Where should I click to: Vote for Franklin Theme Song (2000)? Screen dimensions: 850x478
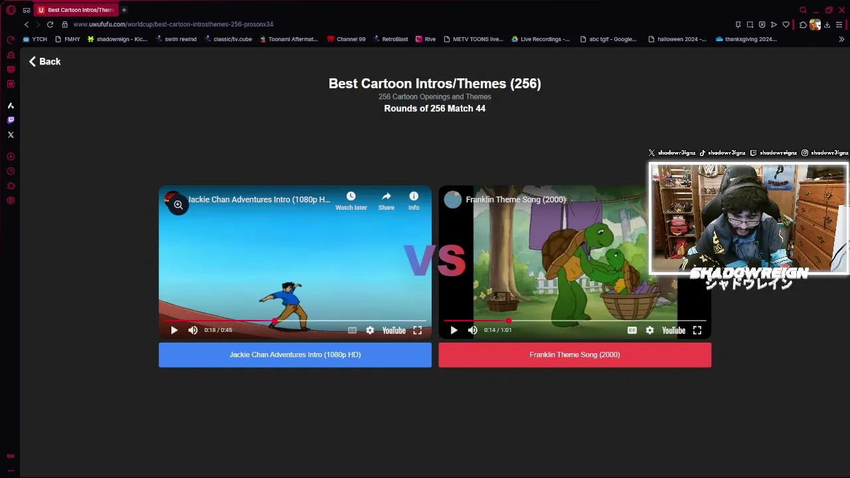tap(574, 355)
